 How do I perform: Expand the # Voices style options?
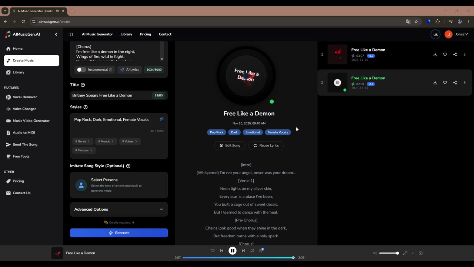point(130,141)
